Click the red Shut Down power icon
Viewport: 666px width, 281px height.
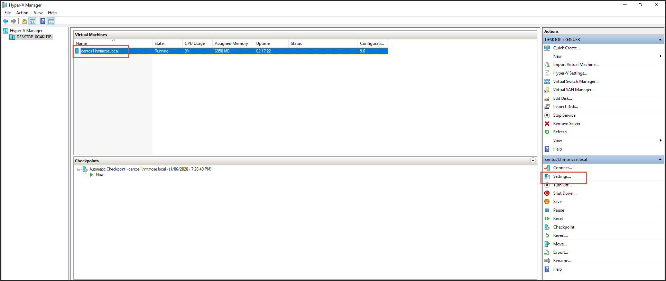coord(547,193)
